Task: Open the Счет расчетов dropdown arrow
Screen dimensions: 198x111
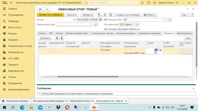Action: 134,25
